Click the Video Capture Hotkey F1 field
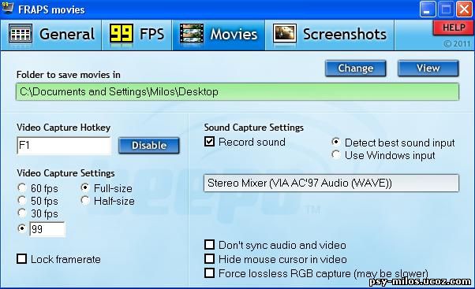The height and width of the screenshot is (289, 475). click(x=64, y=146)
